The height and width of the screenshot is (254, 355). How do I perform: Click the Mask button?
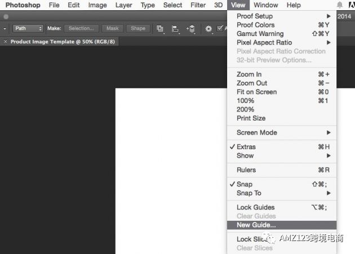point(113,28)
